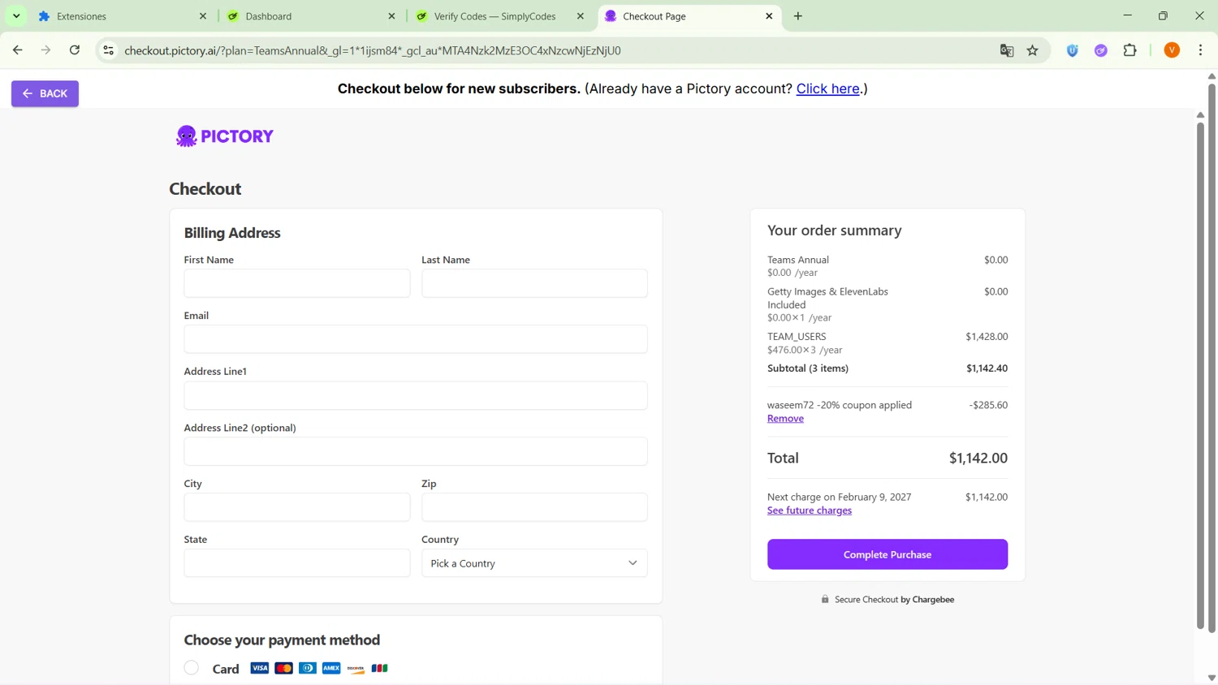
Task: Open the Chrome profile avatar V
Action: pyautogui.click(x=1172, y=50)
